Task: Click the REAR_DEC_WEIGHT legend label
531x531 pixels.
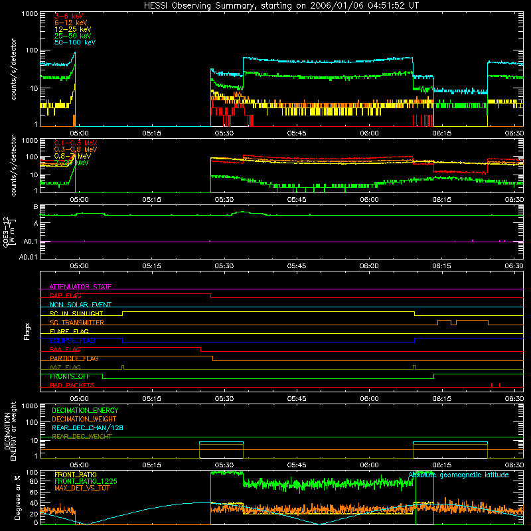Action: 82,437
